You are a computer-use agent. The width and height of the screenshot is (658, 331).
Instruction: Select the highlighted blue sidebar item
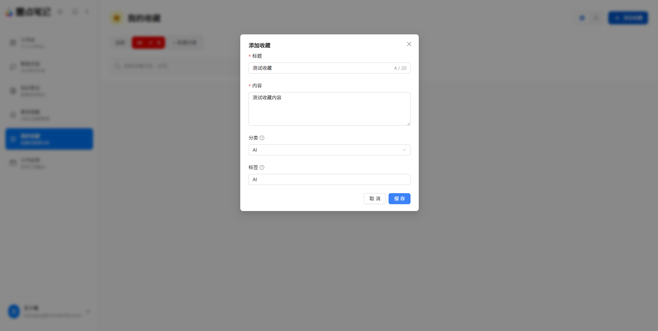(x=49, y=139)
